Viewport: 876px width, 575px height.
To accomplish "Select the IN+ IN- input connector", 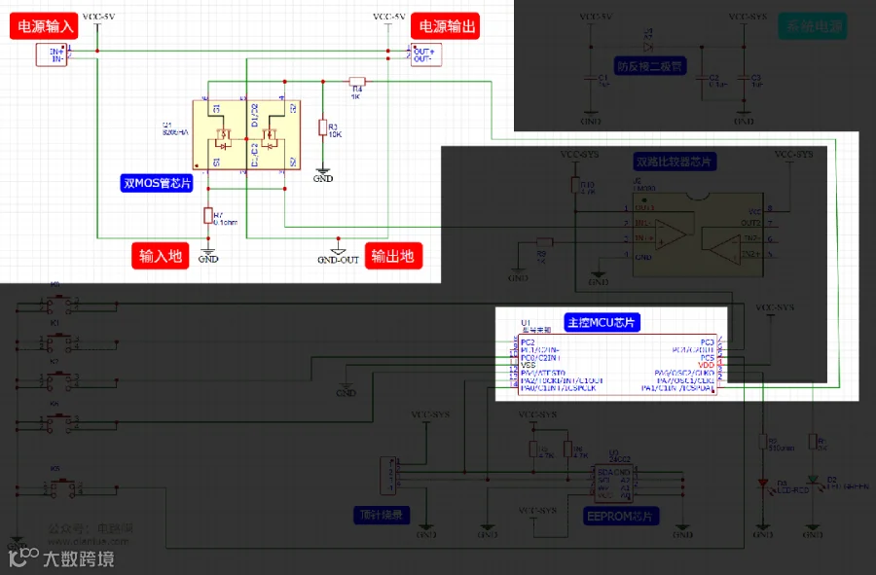I will pyautogui.click(x=52, y=54).
